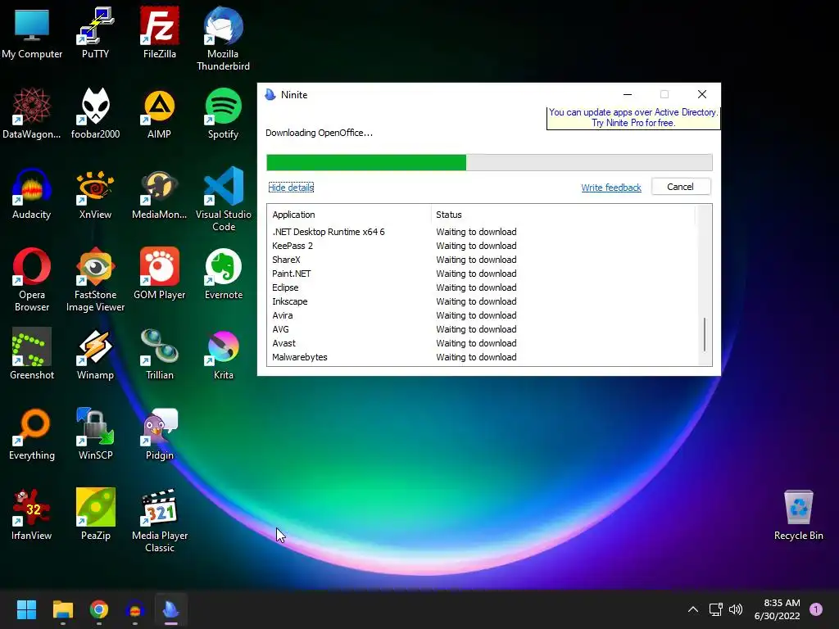839x629 pixels.
Task: Open File Explorer from the taskbar
Action: point(62,609)
